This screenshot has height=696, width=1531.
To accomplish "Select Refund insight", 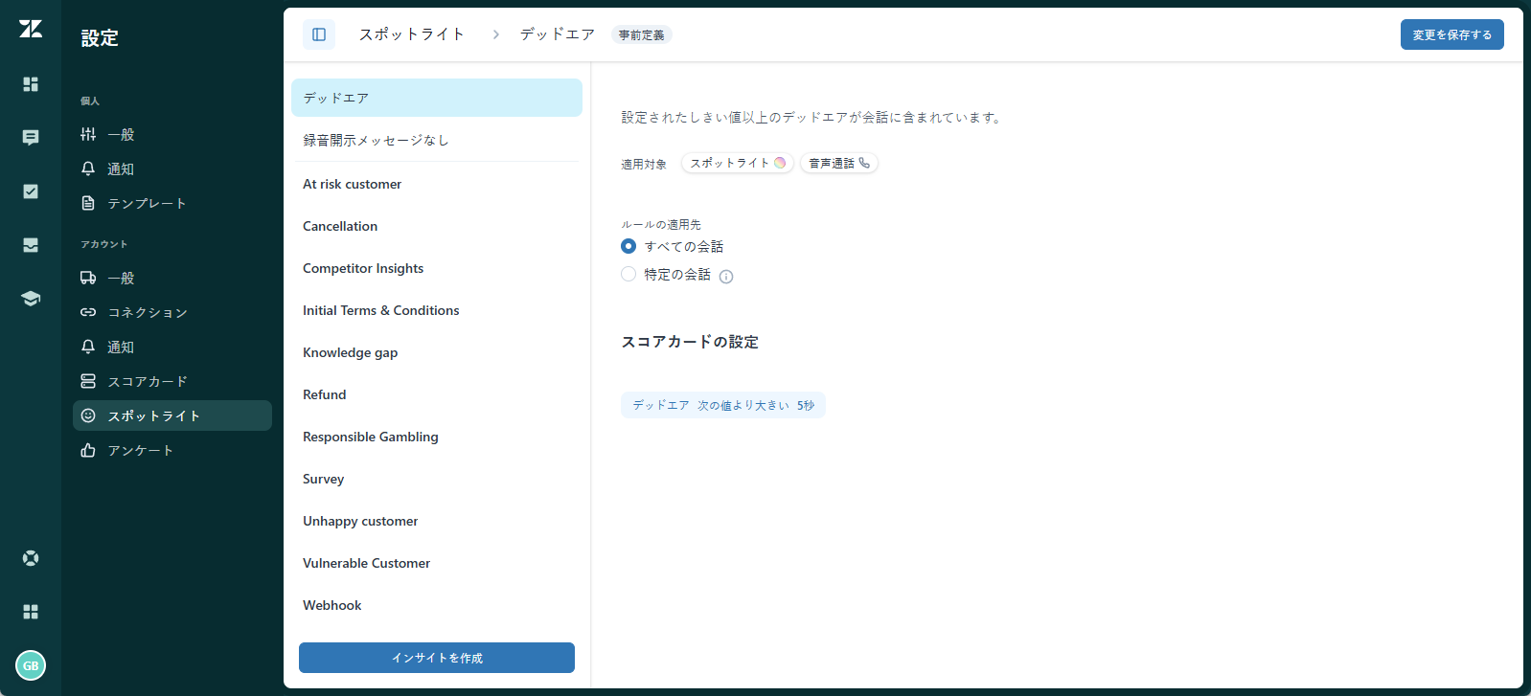I will pos(437,394).
